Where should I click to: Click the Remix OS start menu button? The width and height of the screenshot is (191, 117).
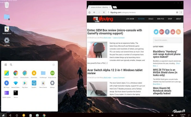[x=3, y=115]
